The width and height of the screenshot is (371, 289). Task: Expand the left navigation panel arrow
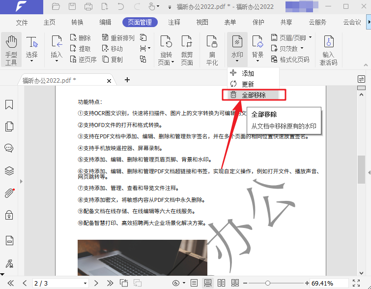pyautogui.click(x=21, y=182)
